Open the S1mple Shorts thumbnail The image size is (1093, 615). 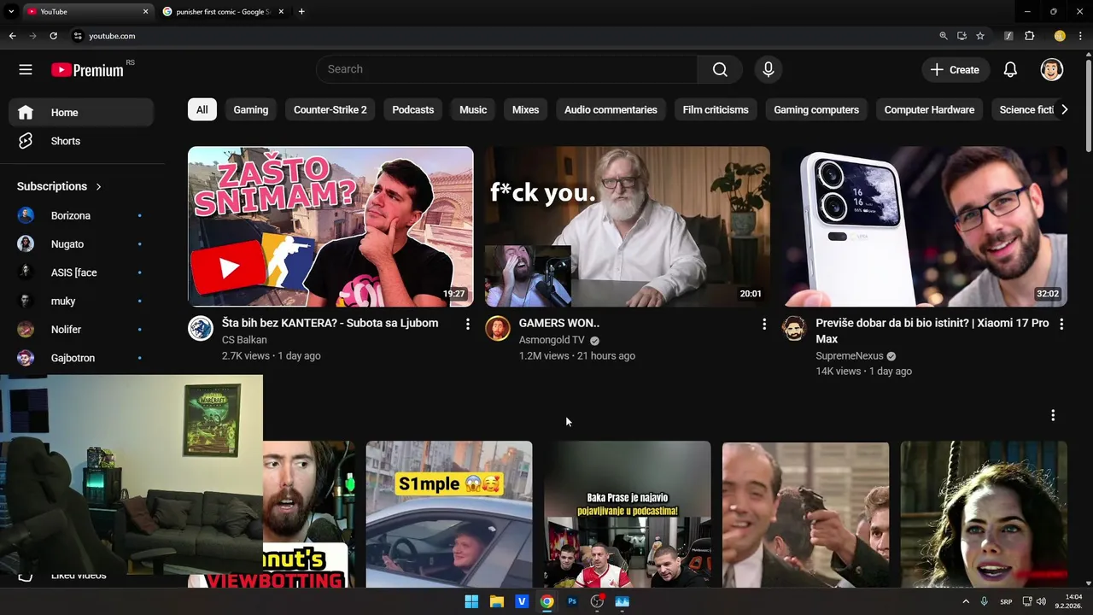point(449,514)
